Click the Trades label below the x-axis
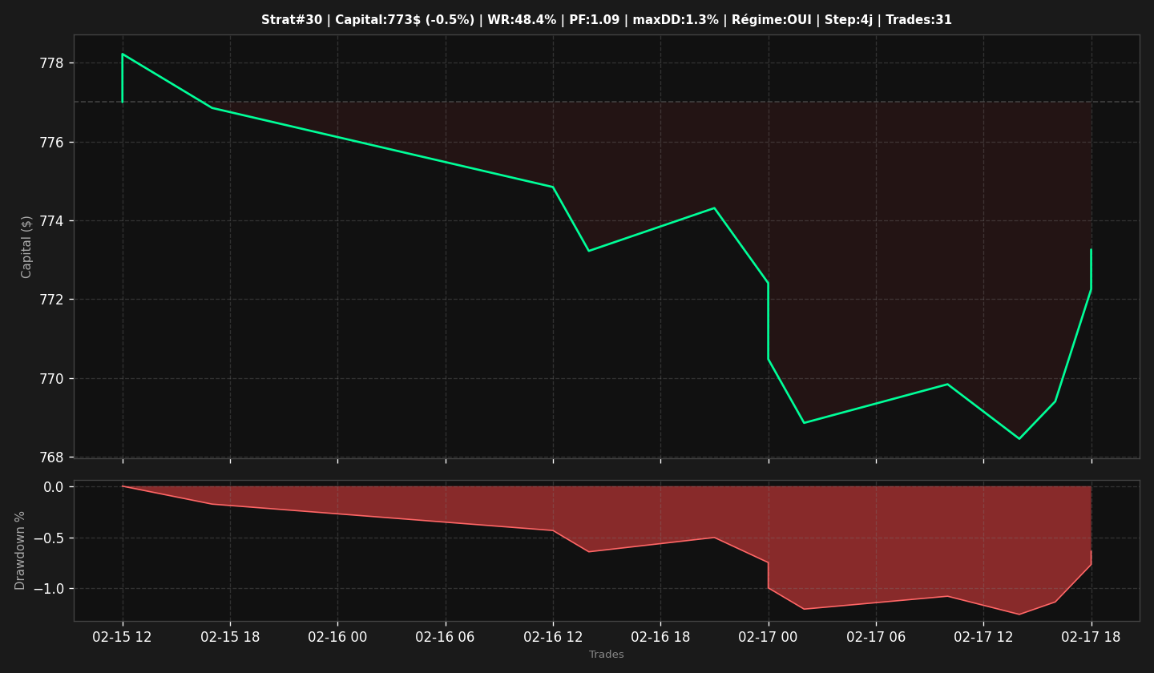 (x=607, y=655)
